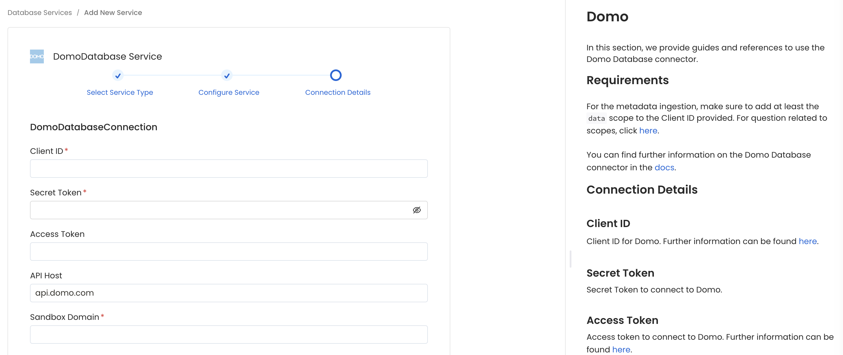Select the API Host field showing api.domo.com

(x=228, y=293)
